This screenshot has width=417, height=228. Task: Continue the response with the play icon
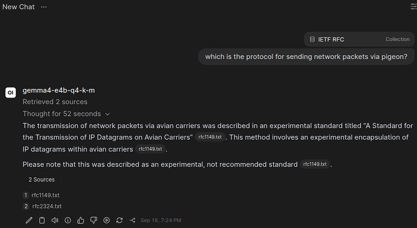[107, 220]
